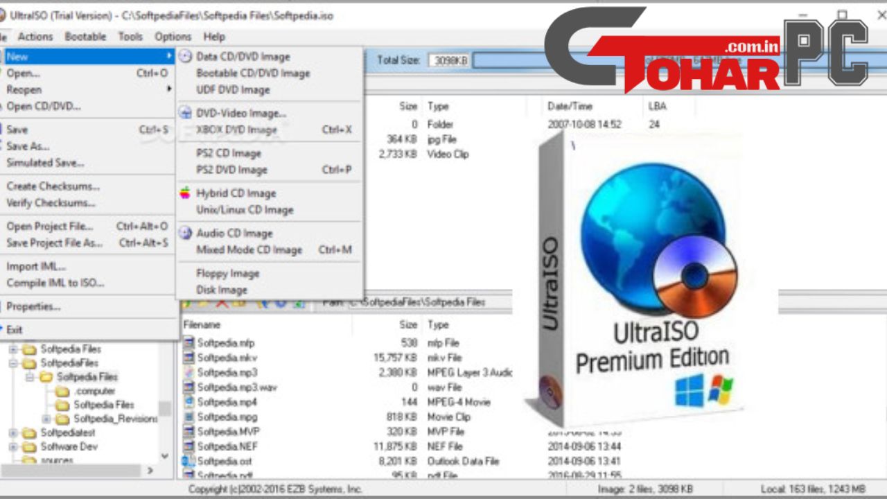The width and height of the screenshot is (887, 499).
Task: Expand the Softpedia_Revisions tree node
Action: (46, 419)
